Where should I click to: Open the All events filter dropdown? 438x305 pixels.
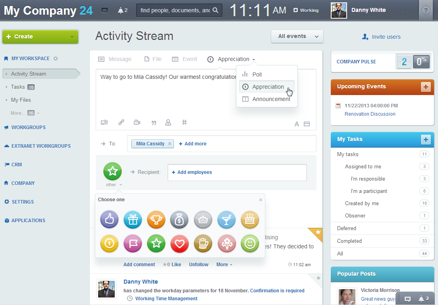point(297,36)
